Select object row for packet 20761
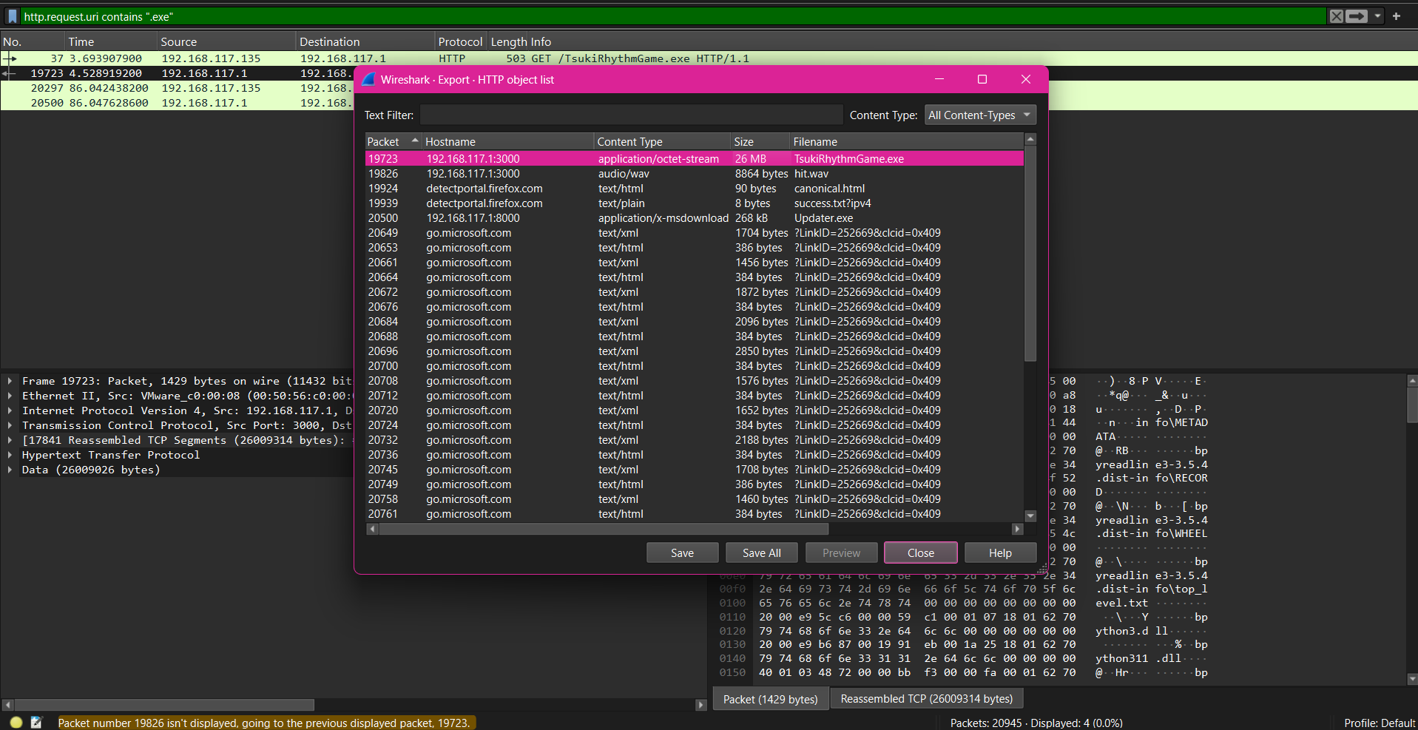1418x730 pixels. [695, 513]
